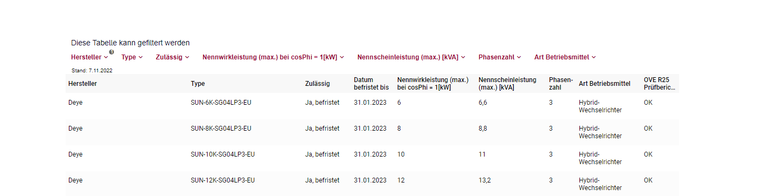Click the Hersteller column header
This screenshot has height=196, width=781.
click(82, 84)
